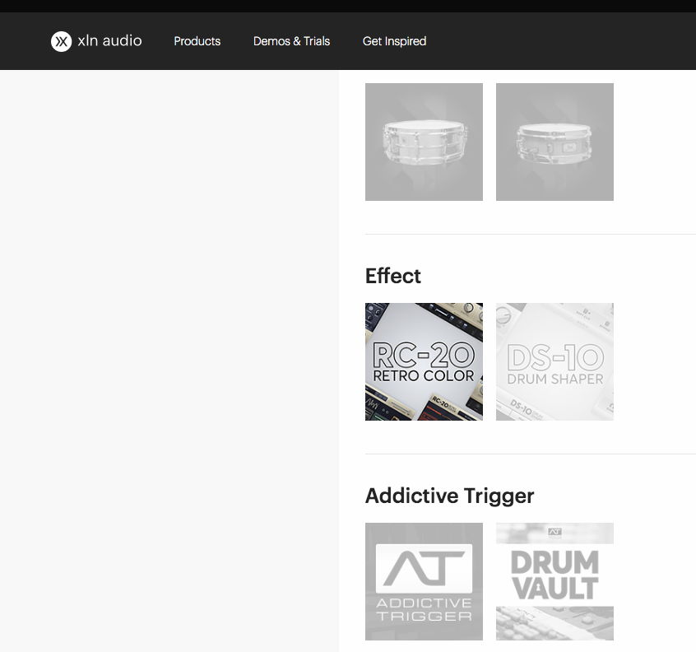
Task: Select the right snare drum thumbnail
Action: [554, 142]
